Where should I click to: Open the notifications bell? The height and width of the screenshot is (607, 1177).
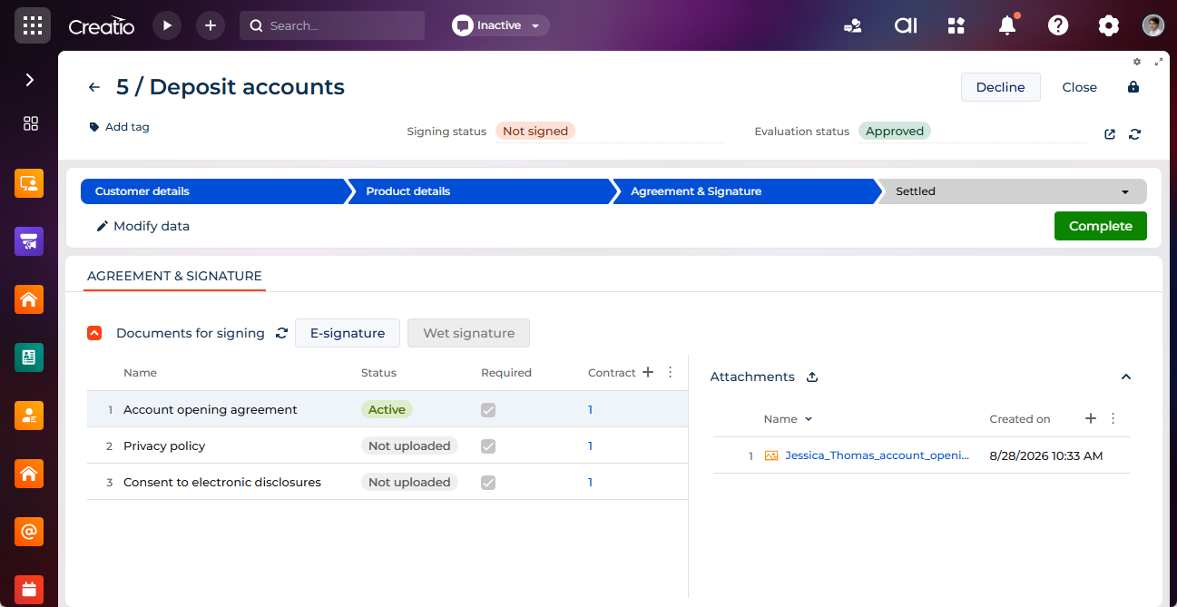[x=1007, y=25]
